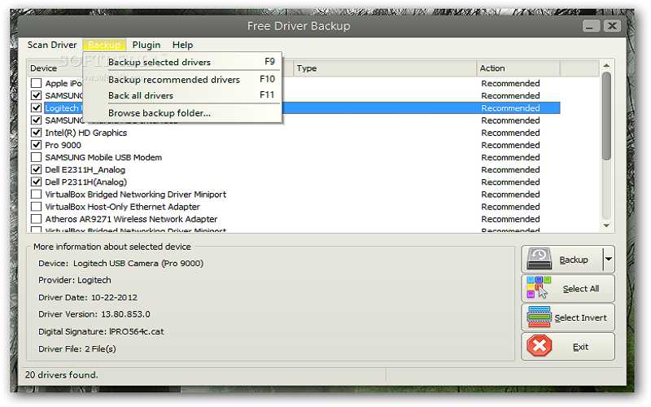
Task: Close the open Backup menu
Action: (104, 45)
